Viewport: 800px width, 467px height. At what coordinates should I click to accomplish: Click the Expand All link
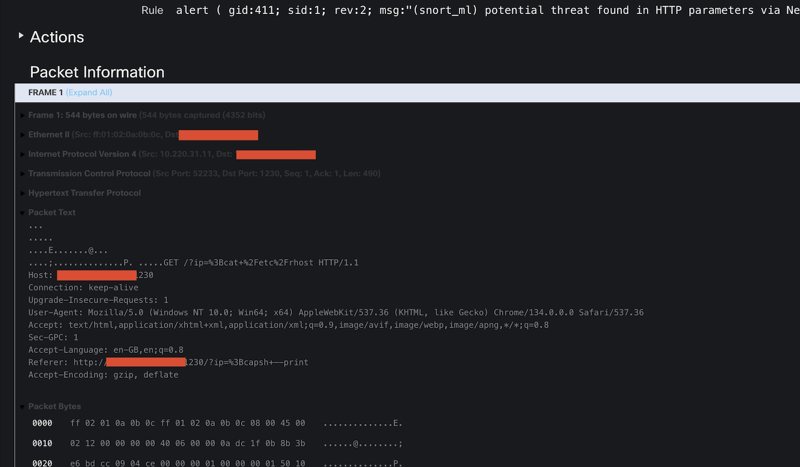(x=89, y=93)
